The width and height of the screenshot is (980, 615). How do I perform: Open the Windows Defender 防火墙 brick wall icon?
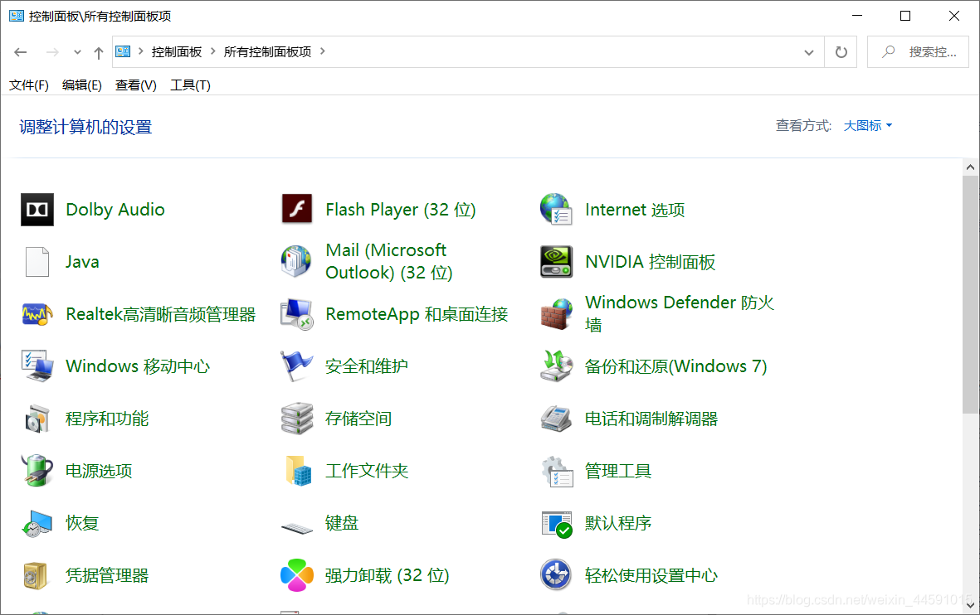click(x=556, y=314)
